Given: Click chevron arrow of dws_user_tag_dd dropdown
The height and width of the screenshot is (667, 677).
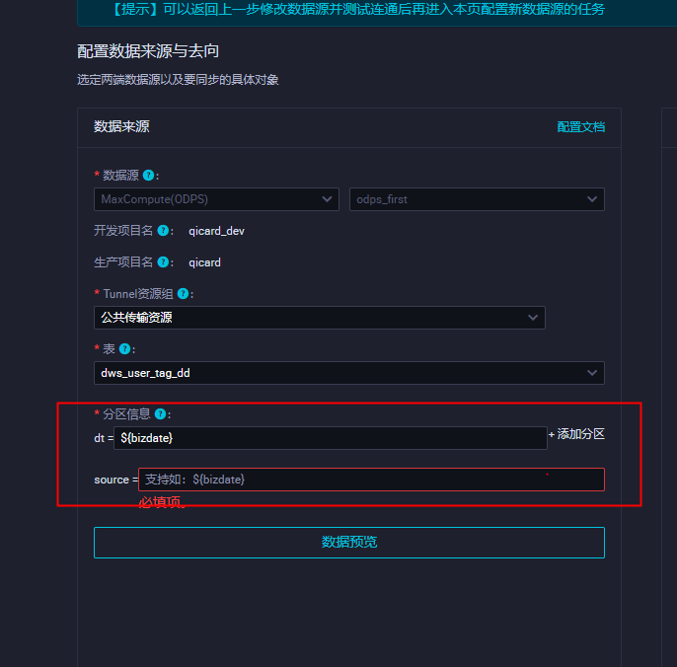Looking at the screenshot, I should pyautogui.click(x=592, y=373).
